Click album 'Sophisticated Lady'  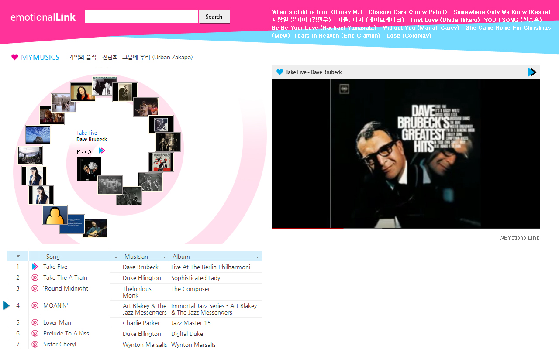196,278
